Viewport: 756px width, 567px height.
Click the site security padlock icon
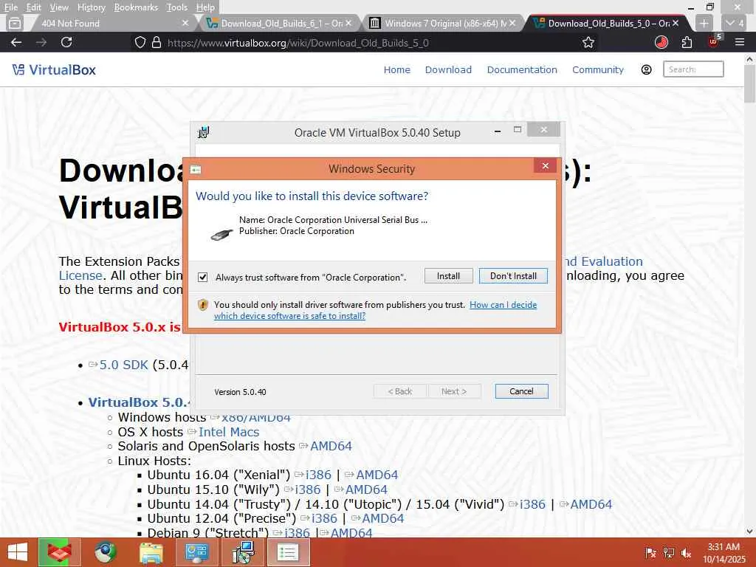157,42
